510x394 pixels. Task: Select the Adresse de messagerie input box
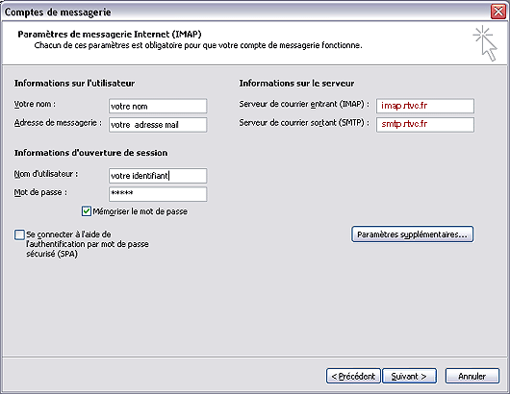pyautogui.click(x=158, y=124)
